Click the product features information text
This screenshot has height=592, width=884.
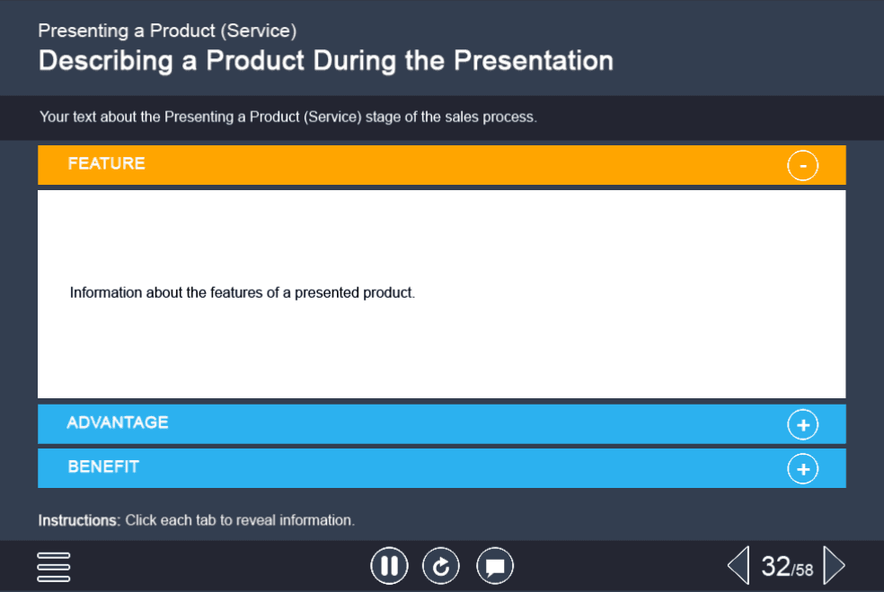click(x=243, y=293)
